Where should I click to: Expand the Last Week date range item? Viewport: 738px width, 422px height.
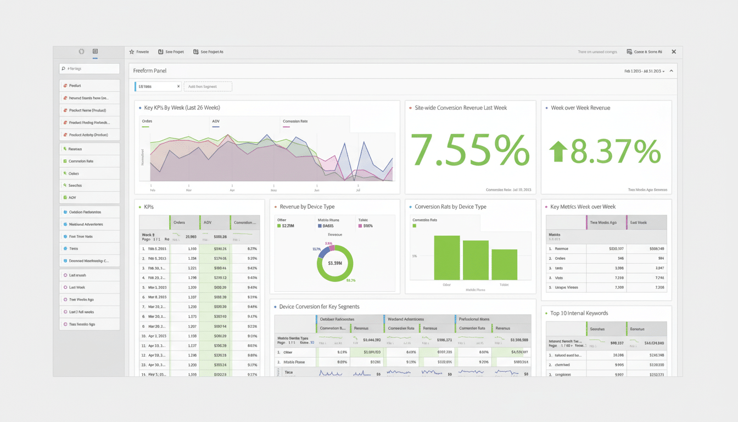tap(89, 287)
